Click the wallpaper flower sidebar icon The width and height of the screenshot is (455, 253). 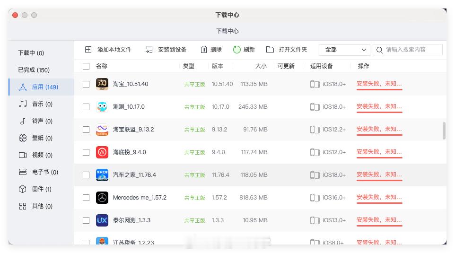(23, 138)
